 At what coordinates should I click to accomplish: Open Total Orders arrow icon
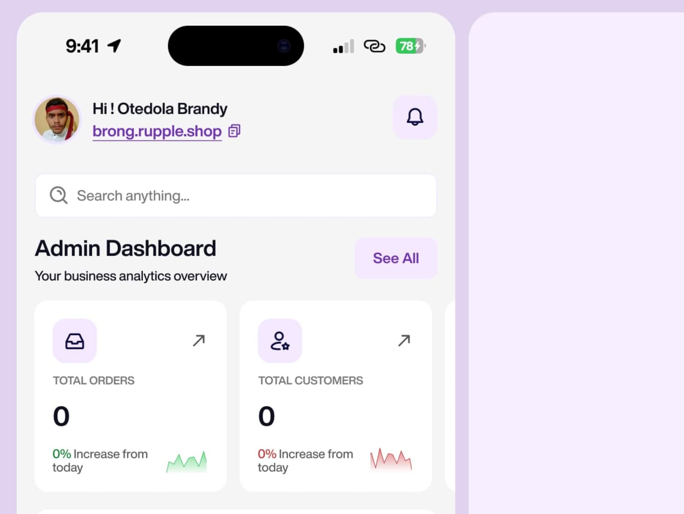(x=199, y=341)
